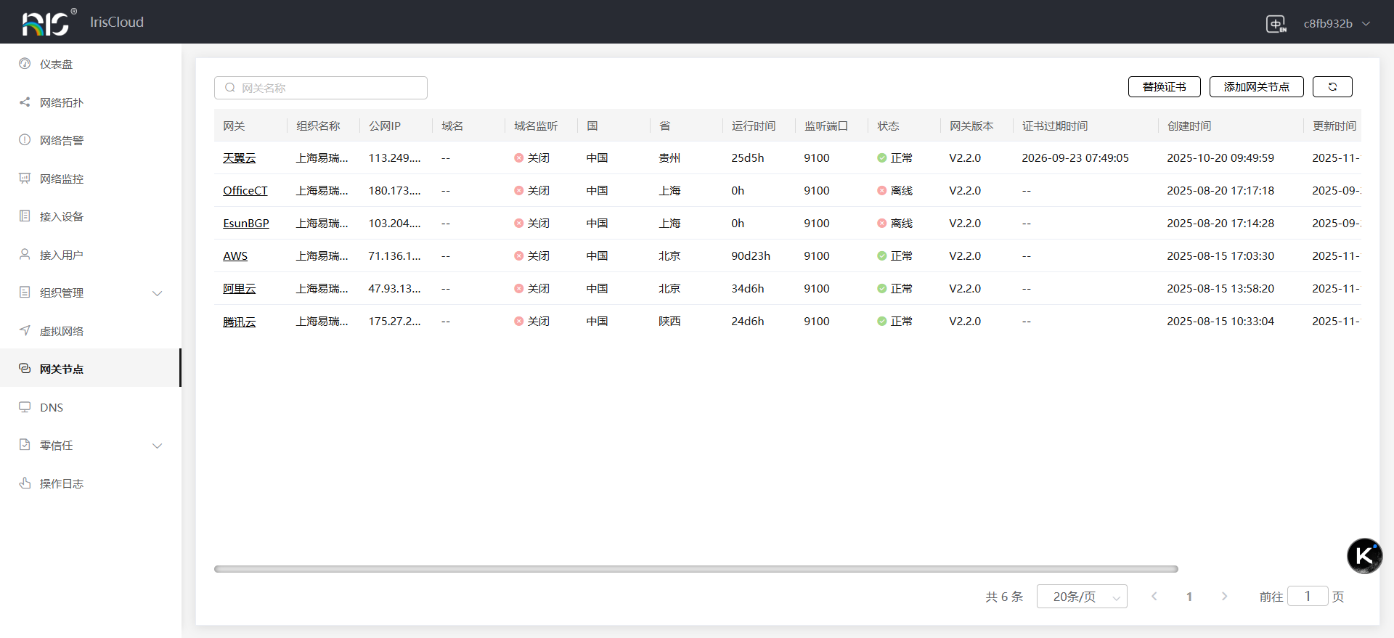Click the 添加网关节点 button
Viewport: 1394px width, 638px height.
[x=1256, y=87]
